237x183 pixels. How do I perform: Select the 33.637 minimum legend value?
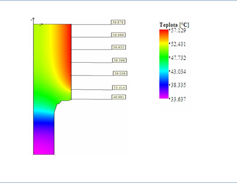pyautogui.click(x=178, y=99)
